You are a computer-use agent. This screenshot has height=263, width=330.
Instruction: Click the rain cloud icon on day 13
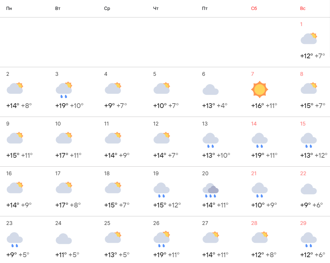click(211, 140)
